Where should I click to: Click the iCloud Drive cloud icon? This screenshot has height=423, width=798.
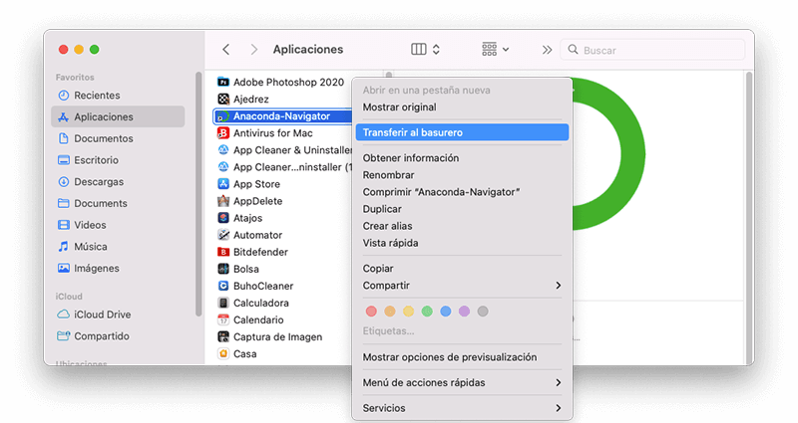click(x=64, y=315)
